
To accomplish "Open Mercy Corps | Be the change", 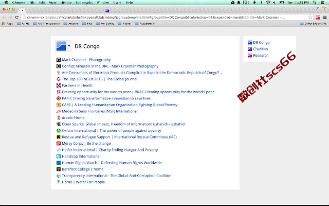I will [x=86, y=143].
